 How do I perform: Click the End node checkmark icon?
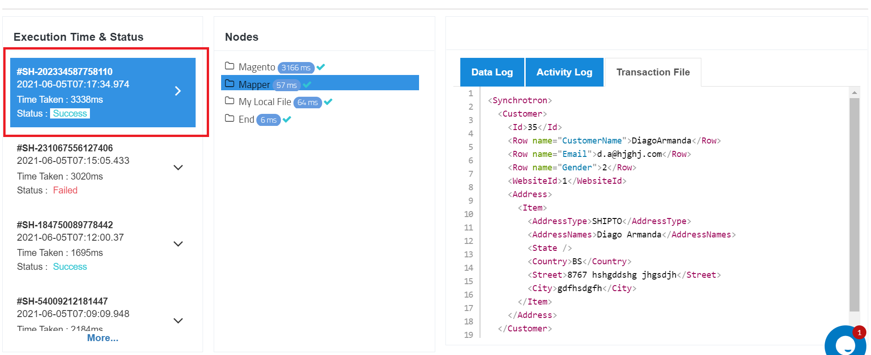[x=287, y=119]
